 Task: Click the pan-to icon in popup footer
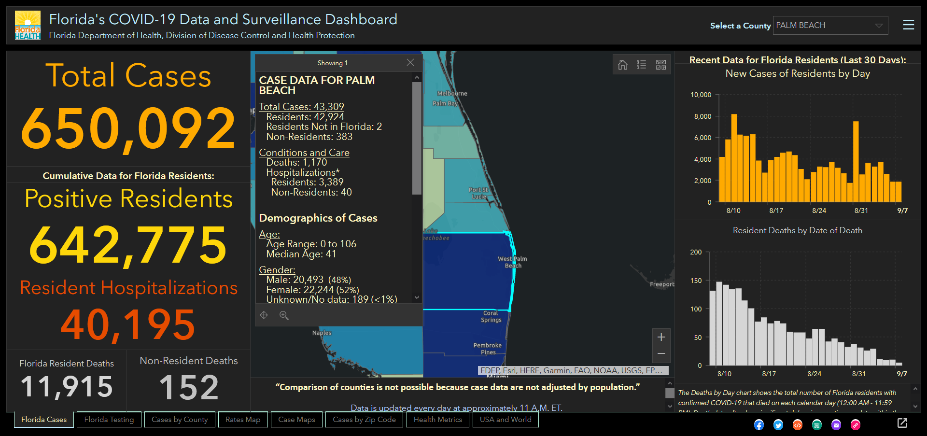264,315
